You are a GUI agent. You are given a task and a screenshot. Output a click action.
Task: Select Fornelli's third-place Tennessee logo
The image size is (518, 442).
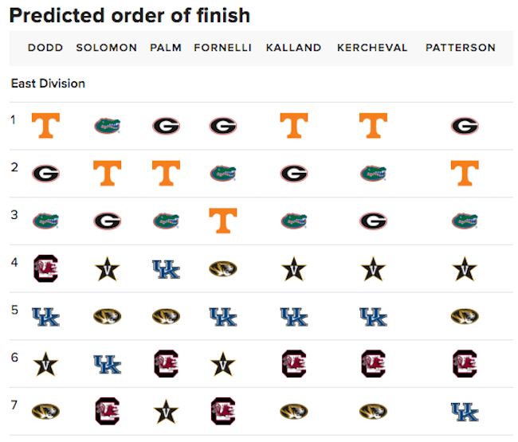click(x=223, y=221)
